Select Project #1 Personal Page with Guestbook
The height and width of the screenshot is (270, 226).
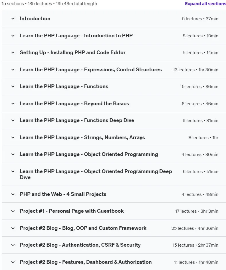[72, 211]
